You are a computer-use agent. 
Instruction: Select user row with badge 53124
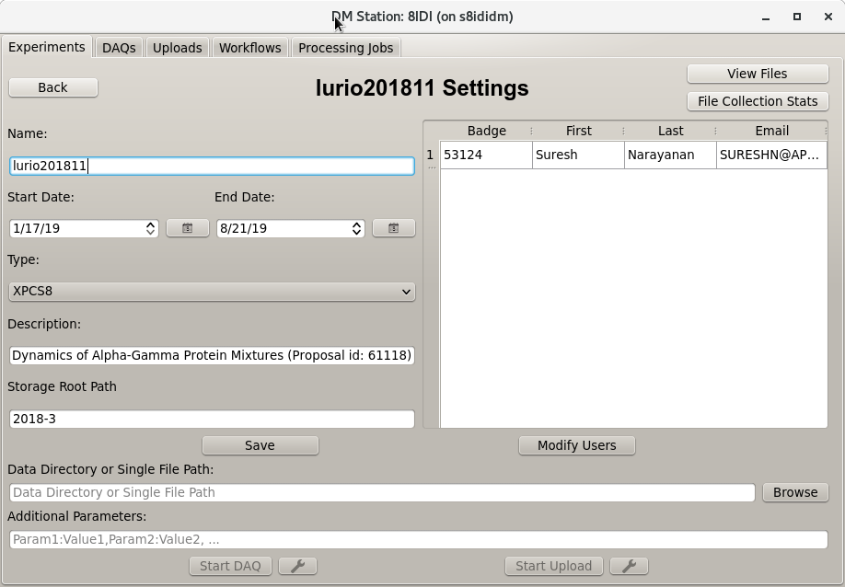[485, 155]
